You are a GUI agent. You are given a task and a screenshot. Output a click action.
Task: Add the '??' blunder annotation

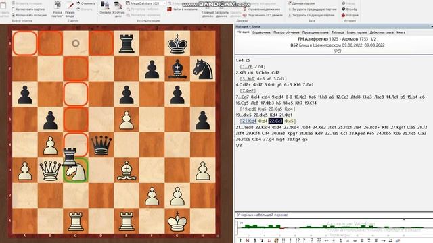click(x=319, y=240)
